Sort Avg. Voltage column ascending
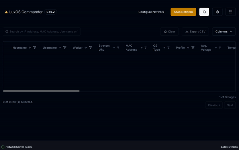This screenshot has height=150, width=239. pos(216,47)
